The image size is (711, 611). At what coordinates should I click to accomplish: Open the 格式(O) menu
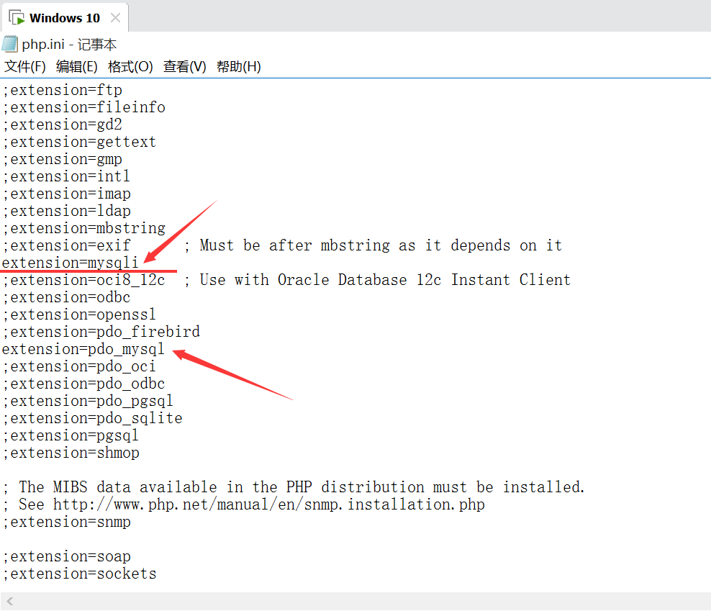click(x=130, y=66)
